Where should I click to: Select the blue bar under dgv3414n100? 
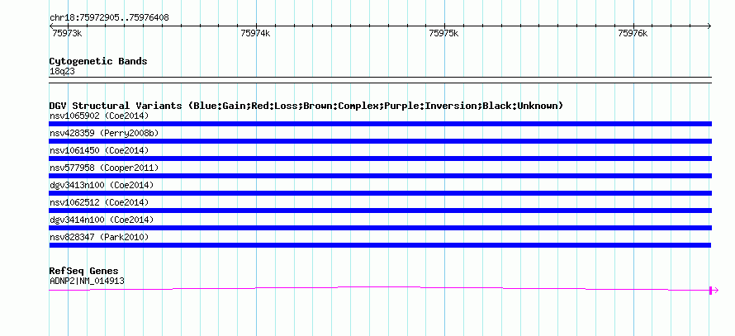pos(380,228)
